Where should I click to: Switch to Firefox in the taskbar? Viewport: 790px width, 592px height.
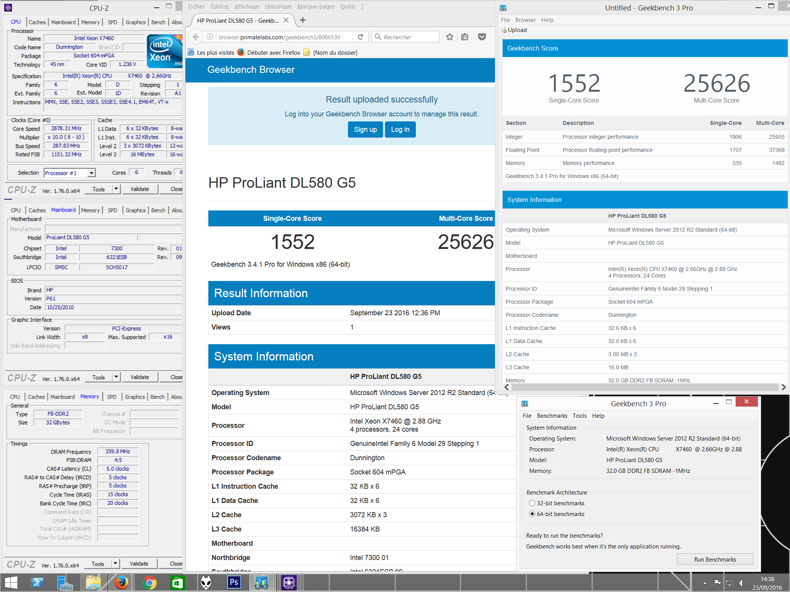coord(121,582)
